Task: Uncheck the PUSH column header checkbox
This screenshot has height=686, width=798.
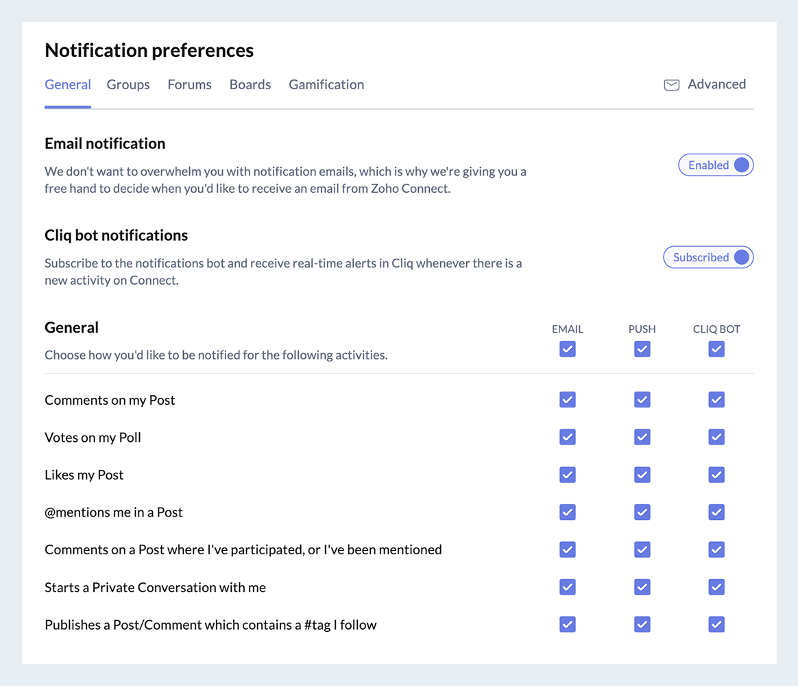Action: coord(642,349)
